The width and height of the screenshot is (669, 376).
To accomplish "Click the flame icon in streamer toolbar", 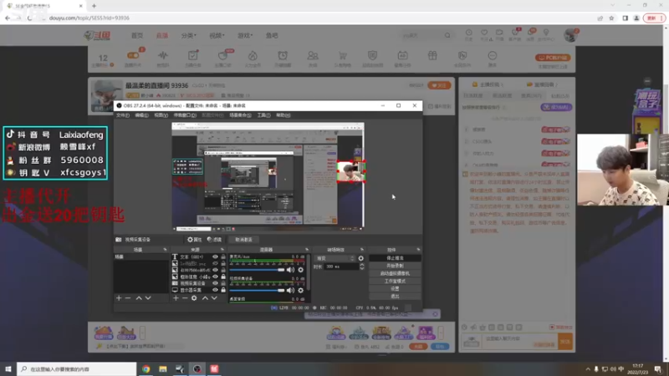I will (253, 56).
